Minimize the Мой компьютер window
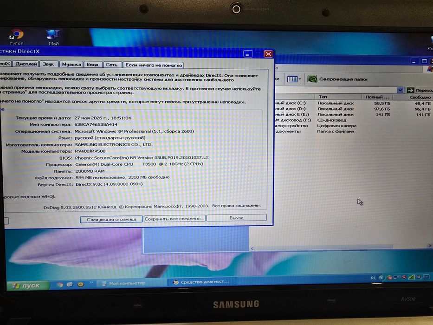The image size is (433, 325). (x=414, y=61)
